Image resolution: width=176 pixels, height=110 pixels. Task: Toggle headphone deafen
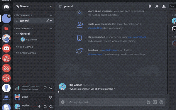tap(45, 106)
